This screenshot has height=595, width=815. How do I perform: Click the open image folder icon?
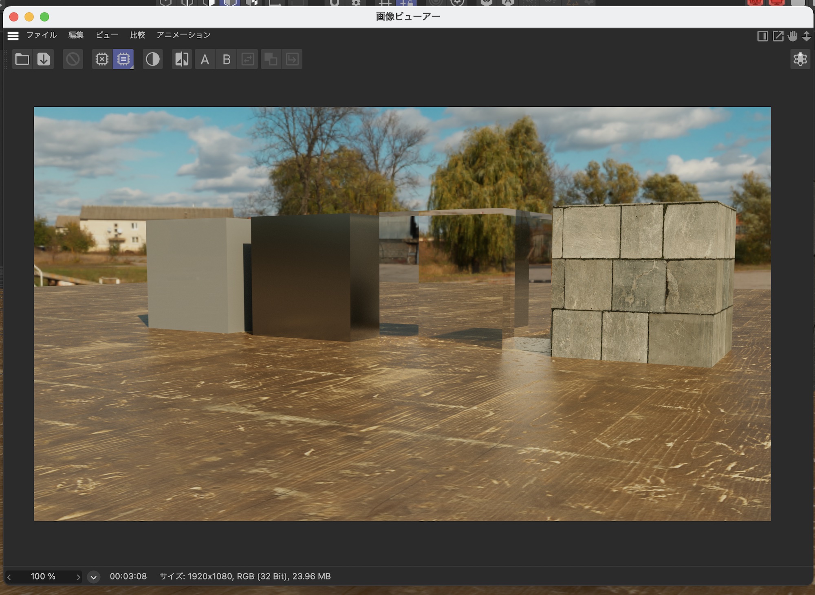(x=22, y=59)
